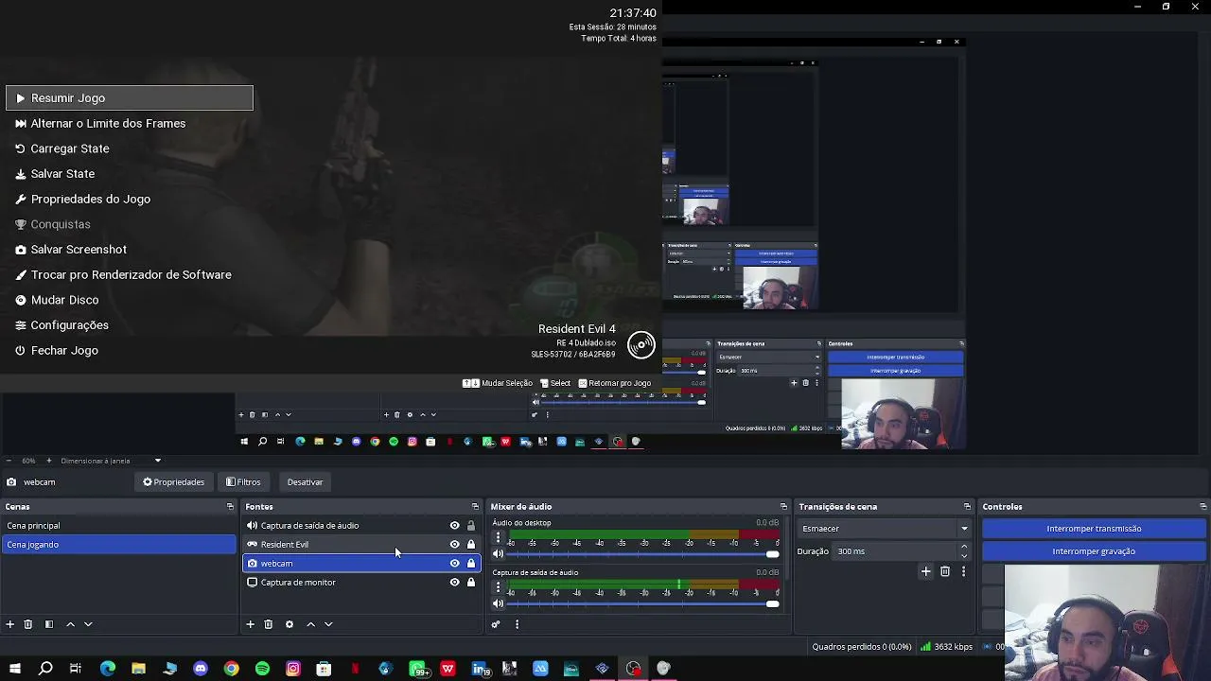1211x681 pixels.
Task: Float the Cenas dock panel
Action: (230, 507)
